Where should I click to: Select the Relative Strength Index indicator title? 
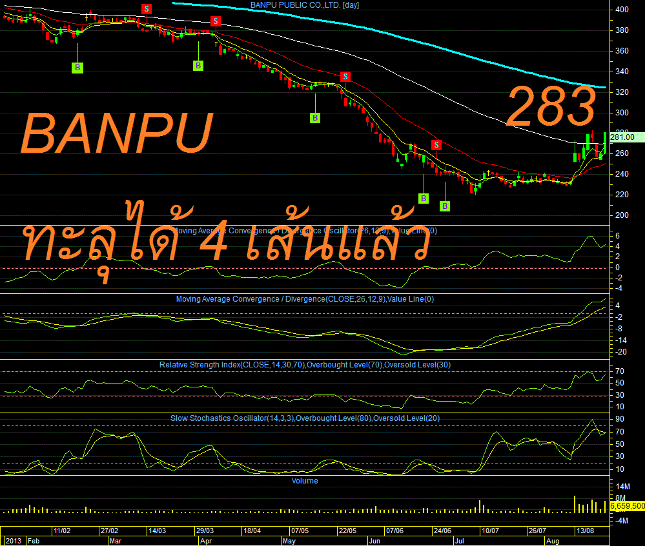(x=305, y=365)
